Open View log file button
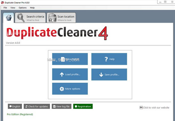The height and width of the screenshot is (121, 175). (61, 106)
